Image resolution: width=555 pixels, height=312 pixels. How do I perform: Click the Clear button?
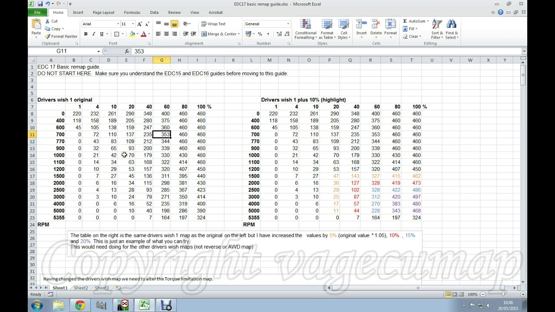412,36
